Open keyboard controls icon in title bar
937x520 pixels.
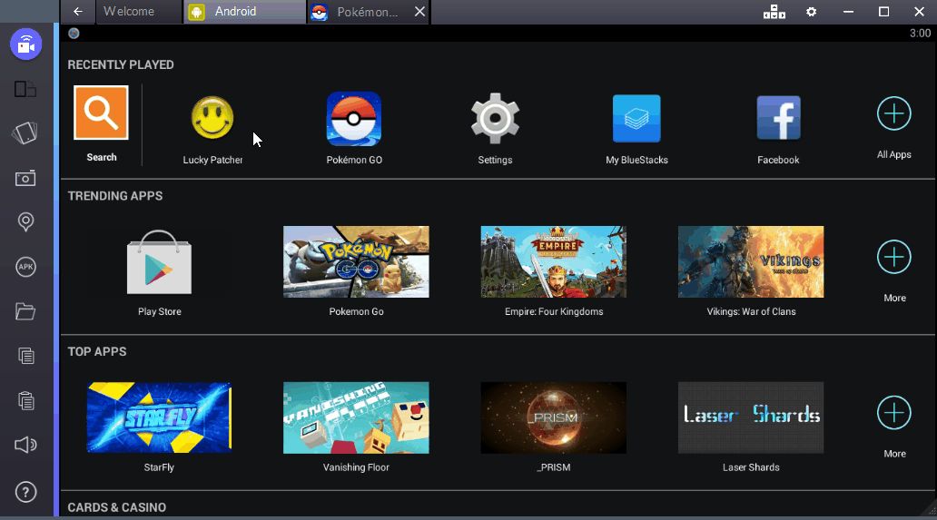point(774,11)
